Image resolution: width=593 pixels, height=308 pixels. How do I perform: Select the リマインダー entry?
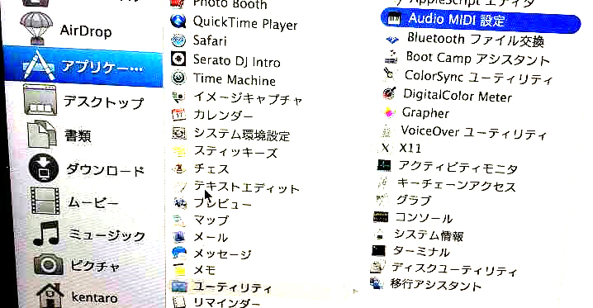pos(226,303)
